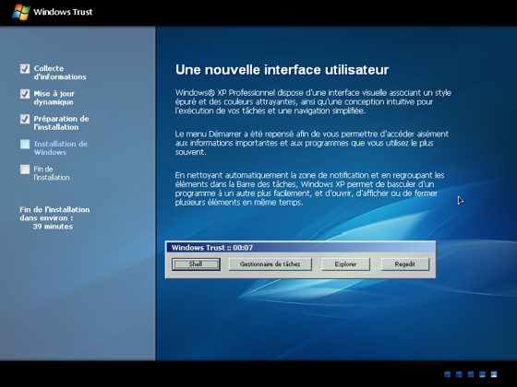The width and height of the screenshot is (517, 387).
Task: Click the brightest, rightmost progress square
Action: [x=494, y=374]
